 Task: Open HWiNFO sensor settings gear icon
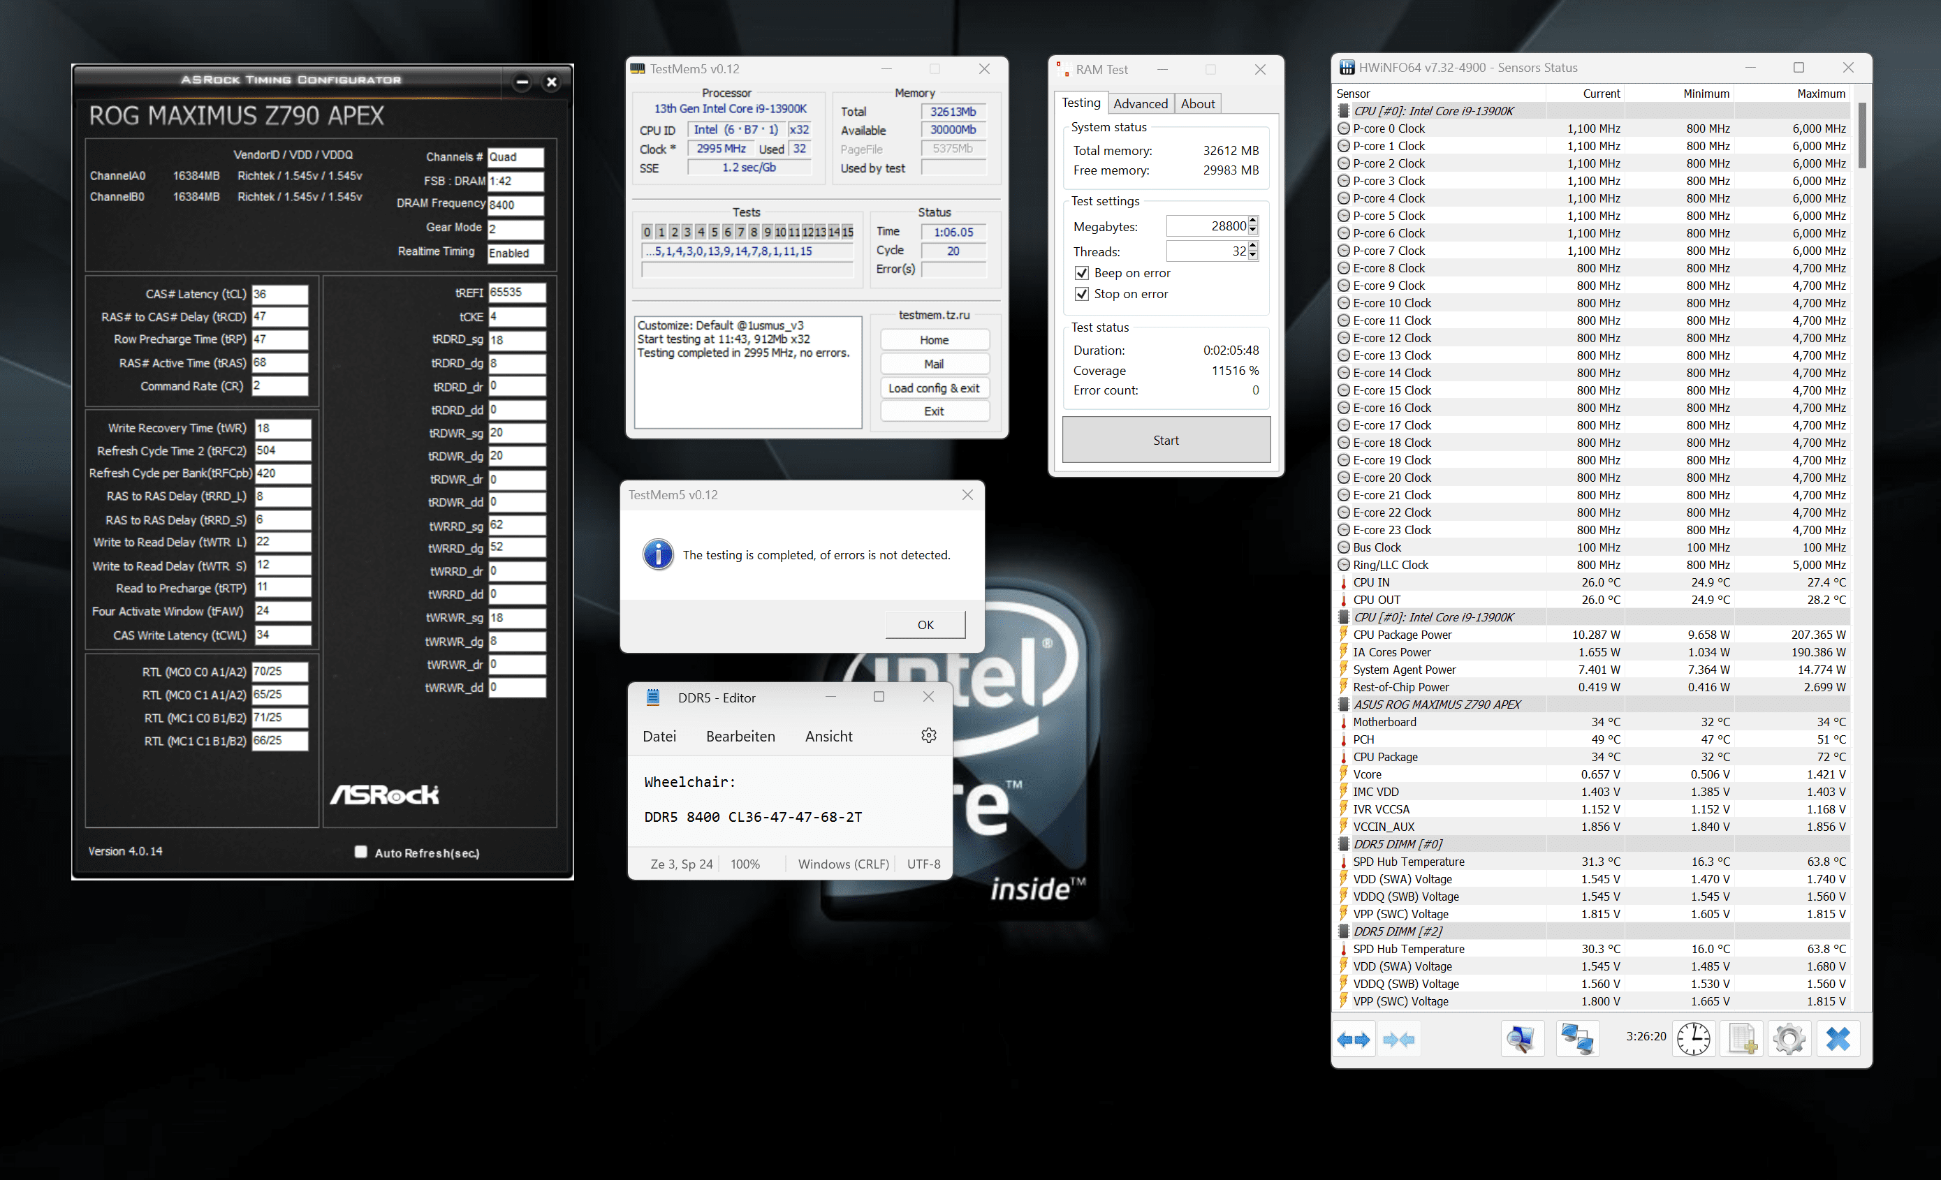(1789, 1040)
